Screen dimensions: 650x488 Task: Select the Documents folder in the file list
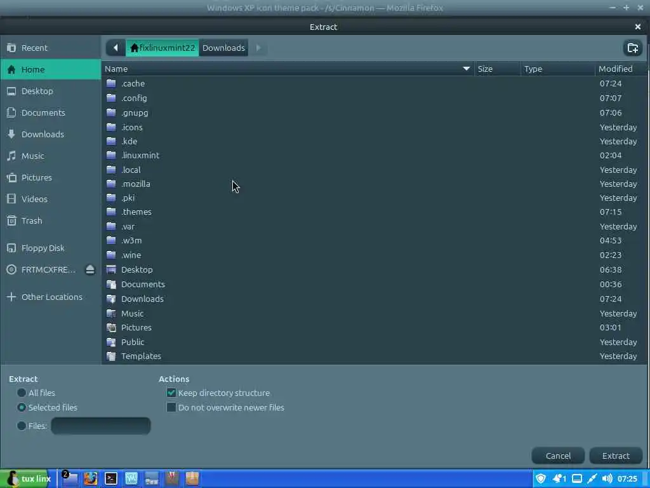point(374,284)
